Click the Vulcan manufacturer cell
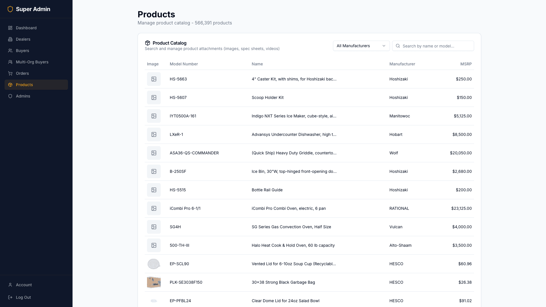546x307 pixels. pyautogui.click(x=396, y=227)
